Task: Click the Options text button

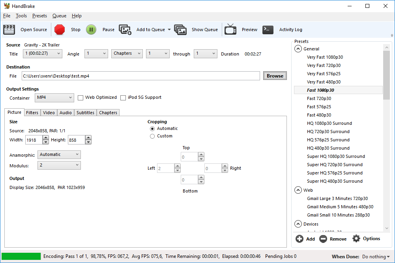Action: pyautogui.click(x=371, y=239)
